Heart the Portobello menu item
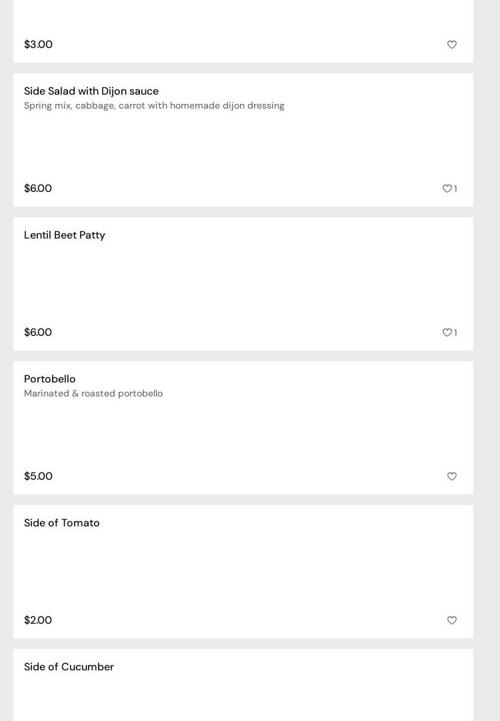The width and height of the screenshot is (500, 721). [x=452, y=476]
